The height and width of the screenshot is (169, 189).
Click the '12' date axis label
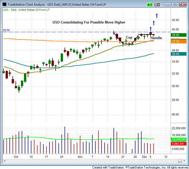click(166, 157)
